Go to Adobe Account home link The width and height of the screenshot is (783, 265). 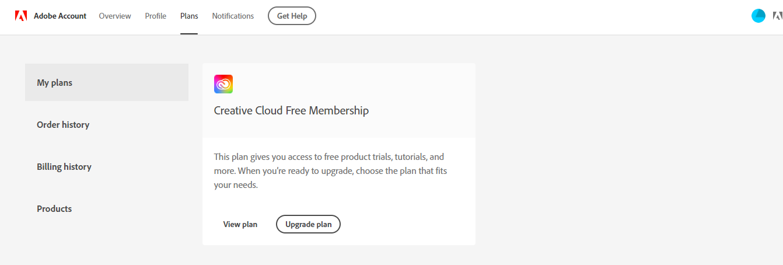click(60, 16)
